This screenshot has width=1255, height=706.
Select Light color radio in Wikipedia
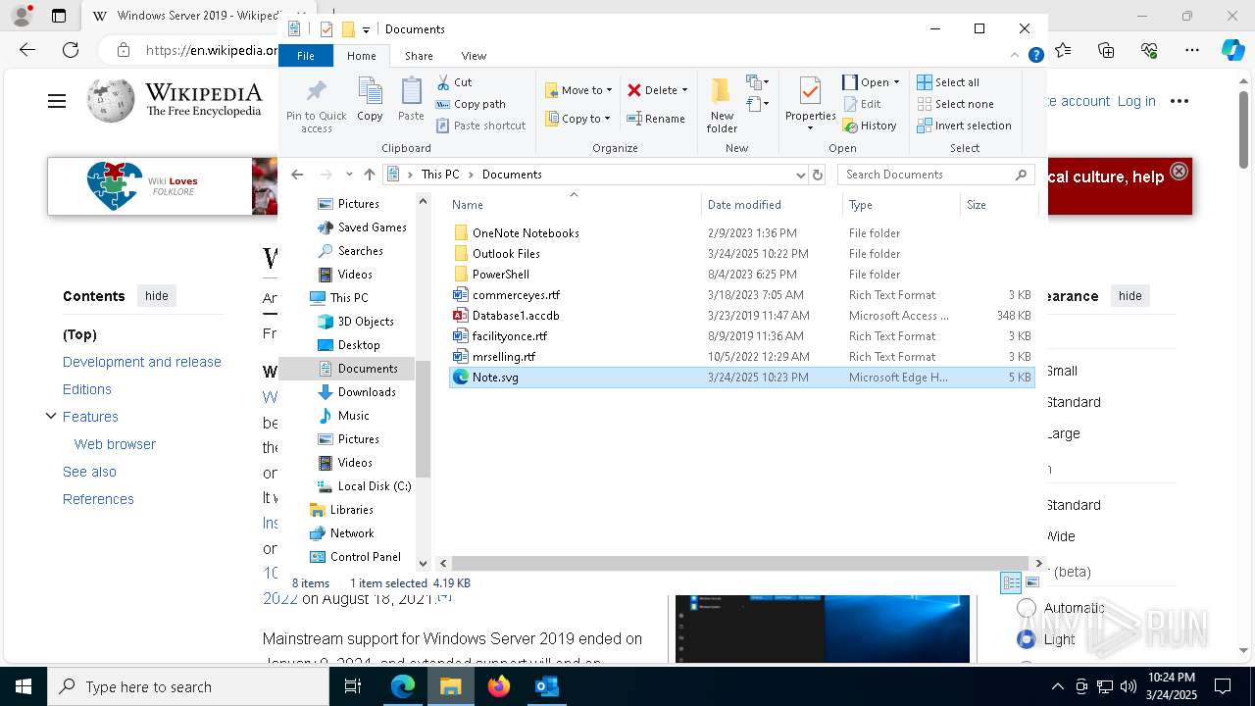(x=1027, y=639)
